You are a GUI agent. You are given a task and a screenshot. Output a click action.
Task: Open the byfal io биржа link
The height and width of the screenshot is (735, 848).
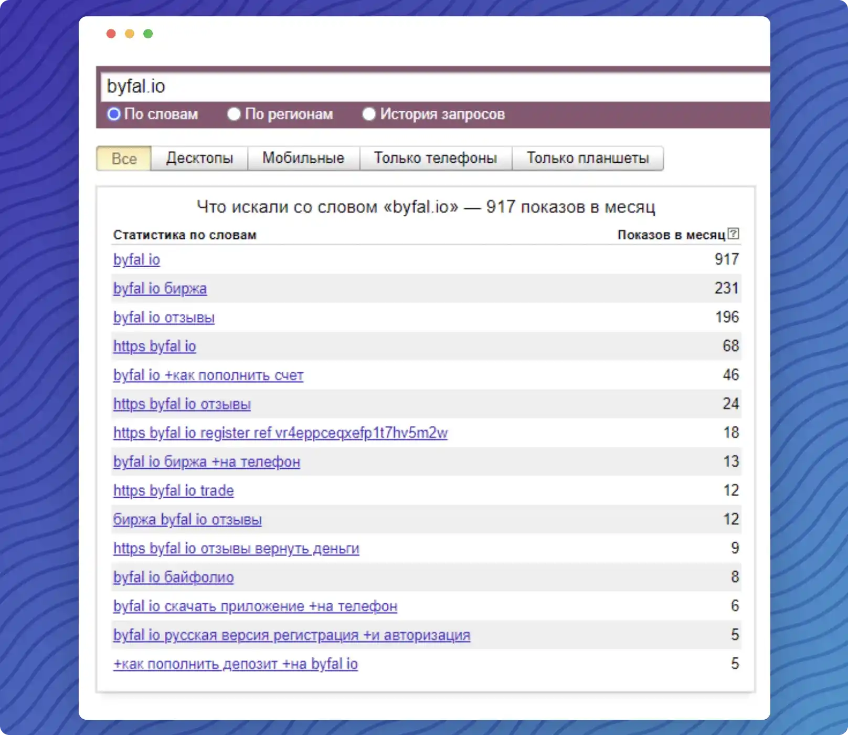(160, 289)
